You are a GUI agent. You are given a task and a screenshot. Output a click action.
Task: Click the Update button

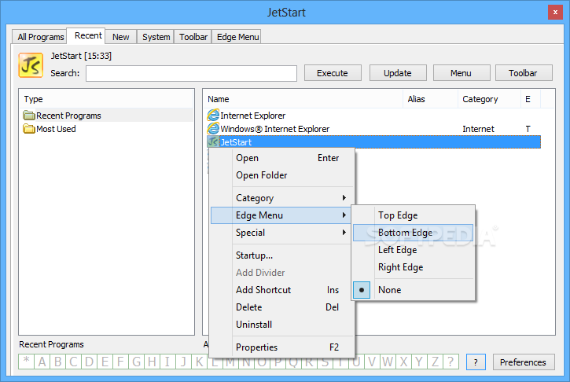(x=398, y=73)
